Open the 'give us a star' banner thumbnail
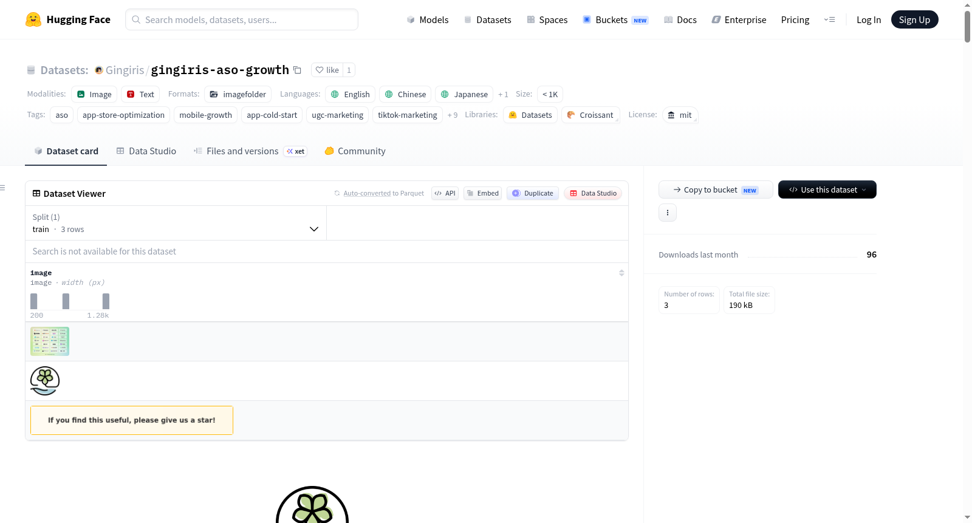Image resolution: width=972 pixels, height=523 pixels. [x=132, y=420]
